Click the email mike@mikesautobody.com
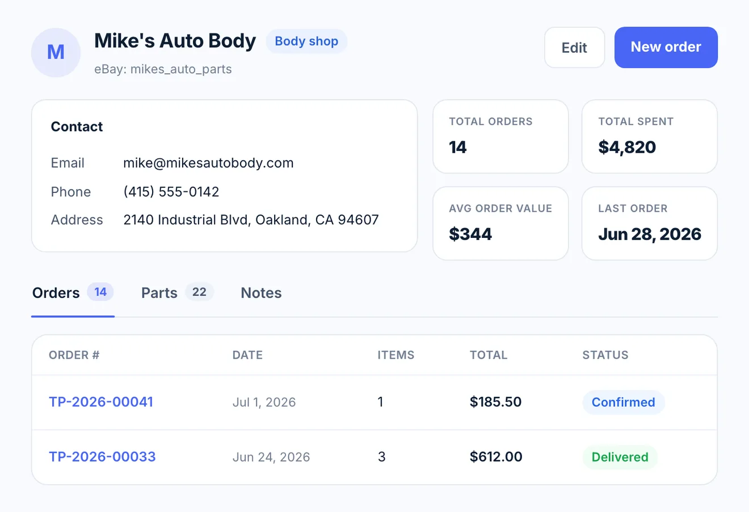The width and height of the screenshot is (749, 512). (208, 163)
